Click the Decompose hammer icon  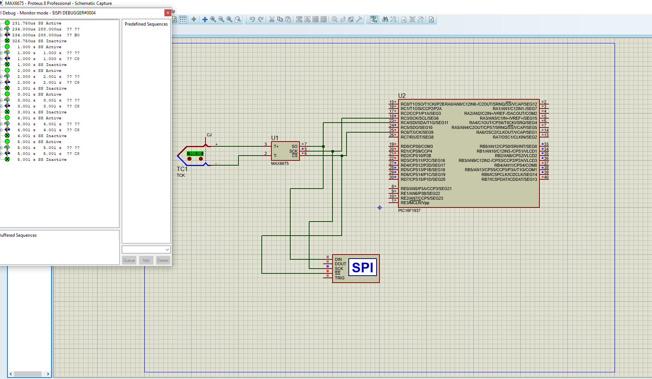tap(359, 19)
